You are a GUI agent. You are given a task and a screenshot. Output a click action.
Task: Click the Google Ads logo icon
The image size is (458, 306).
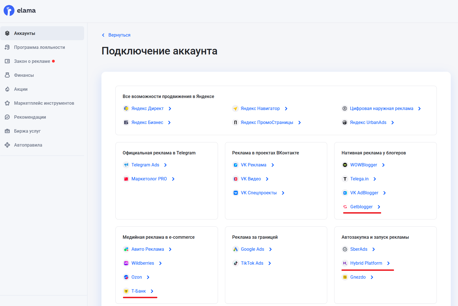[236, 249]
